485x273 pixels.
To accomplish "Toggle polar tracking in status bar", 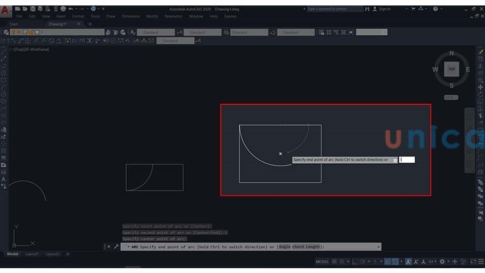I will (x=362, y=261).
